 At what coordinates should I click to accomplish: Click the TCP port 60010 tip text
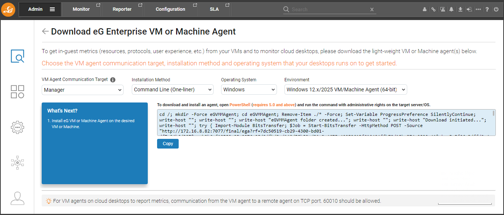(217, 201)
